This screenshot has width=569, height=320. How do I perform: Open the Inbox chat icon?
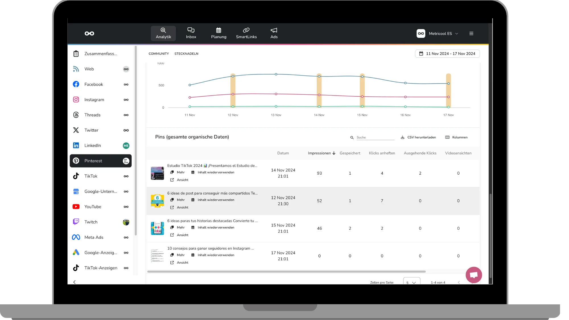[x=191, y=30]
